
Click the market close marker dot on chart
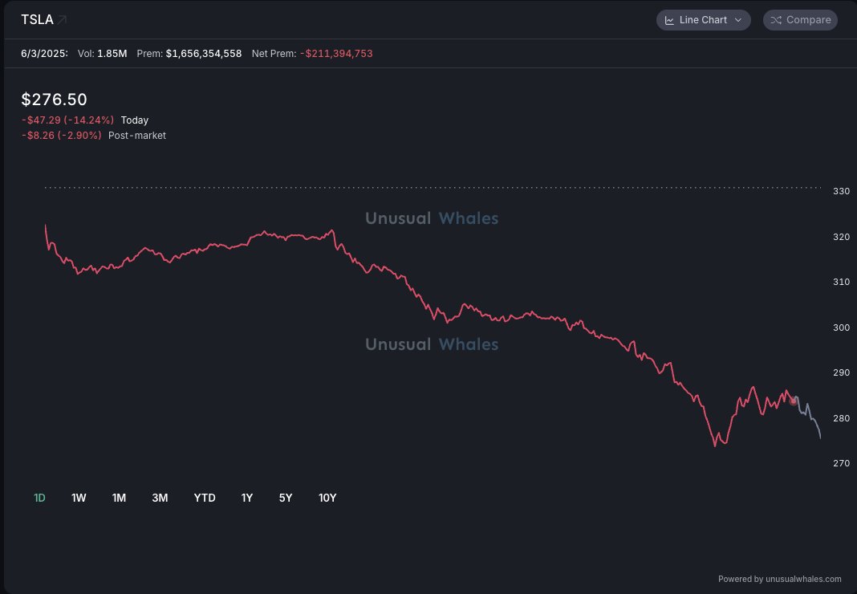(x=793, y=401)
